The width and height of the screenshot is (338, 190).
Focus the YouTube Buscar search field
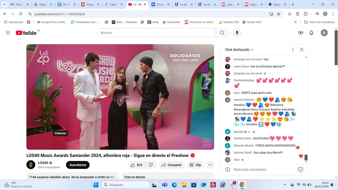click(x=156, y=33)
